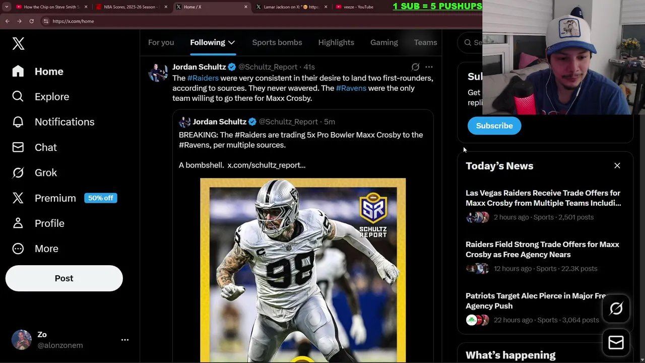This screenshot has width=645, height=363.
Task: Click the Subscribe button
Action: click(x=494, y=126)
